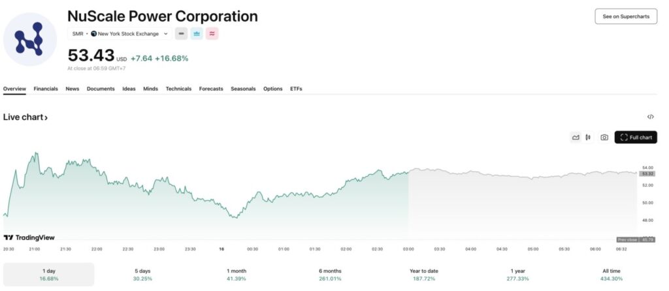Click the 53.32 current price label
Viewport: 669px width, 291px height.
pos(647,174)
